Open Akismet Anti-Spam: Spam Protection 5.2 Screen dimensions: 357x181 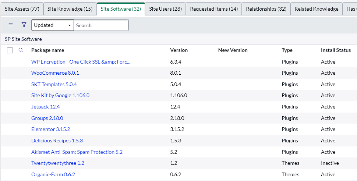[77, 152]
